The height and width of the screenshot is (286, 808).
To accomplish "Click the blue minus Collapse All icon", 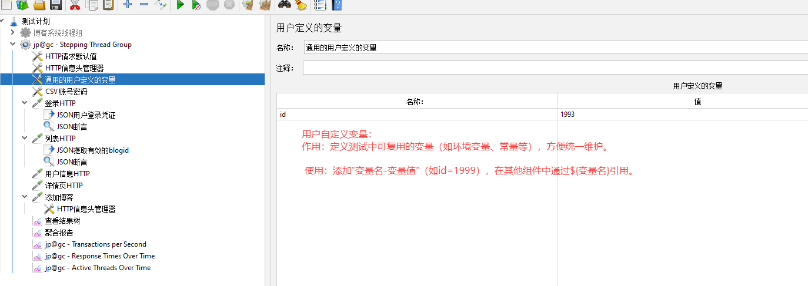I will tap(144, 5).
